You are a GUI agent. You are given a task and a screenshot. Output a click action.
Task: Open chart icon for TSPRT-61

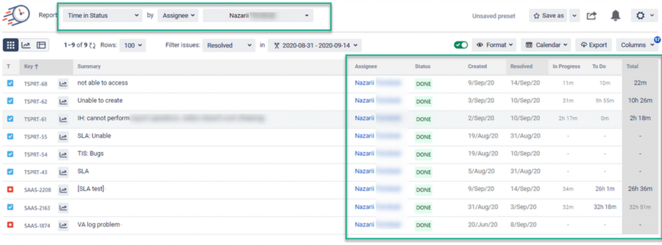pos(63,119)
